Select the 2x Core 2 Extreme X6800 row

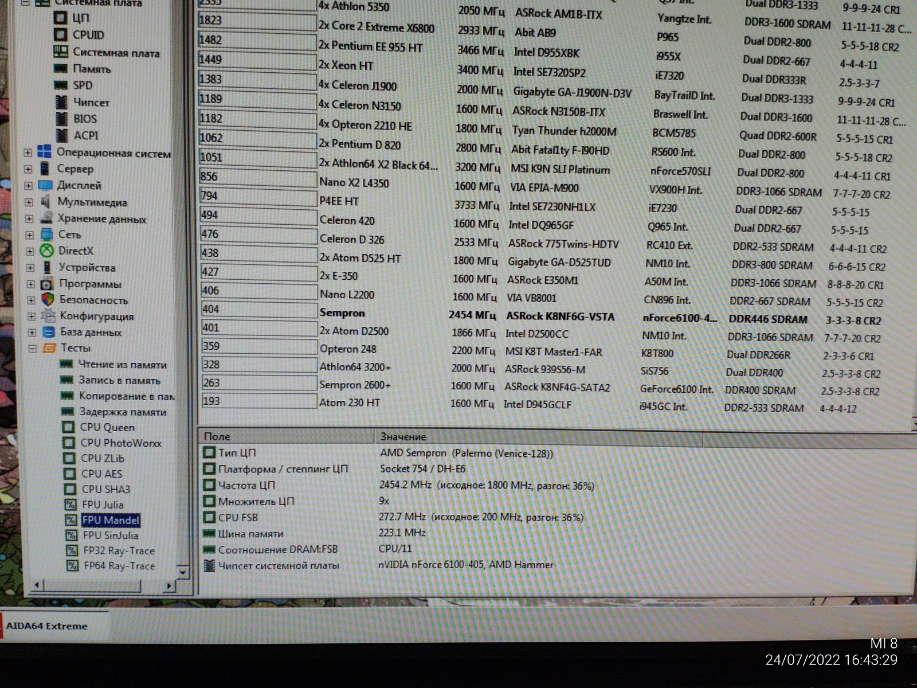555,25
